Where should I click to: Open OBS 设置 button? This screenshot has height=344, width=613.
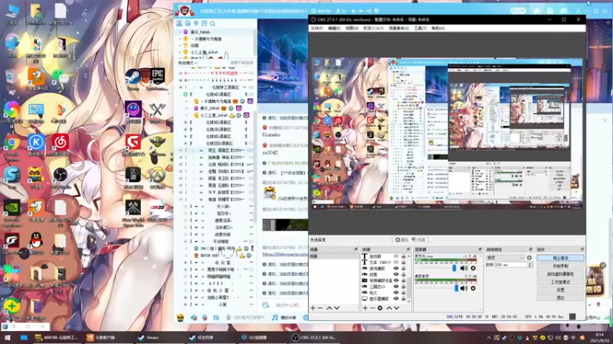tap(560, 290)
